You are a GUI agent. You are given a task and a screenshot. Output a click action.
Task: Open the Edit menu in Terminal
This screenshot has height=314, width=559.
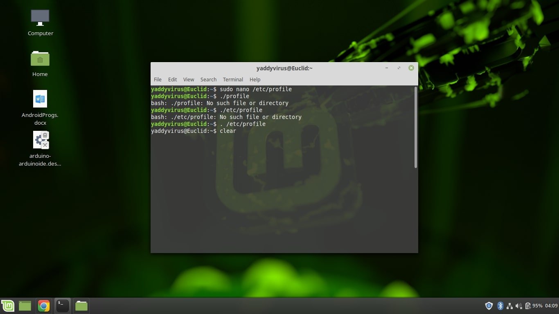coord(172,79)
